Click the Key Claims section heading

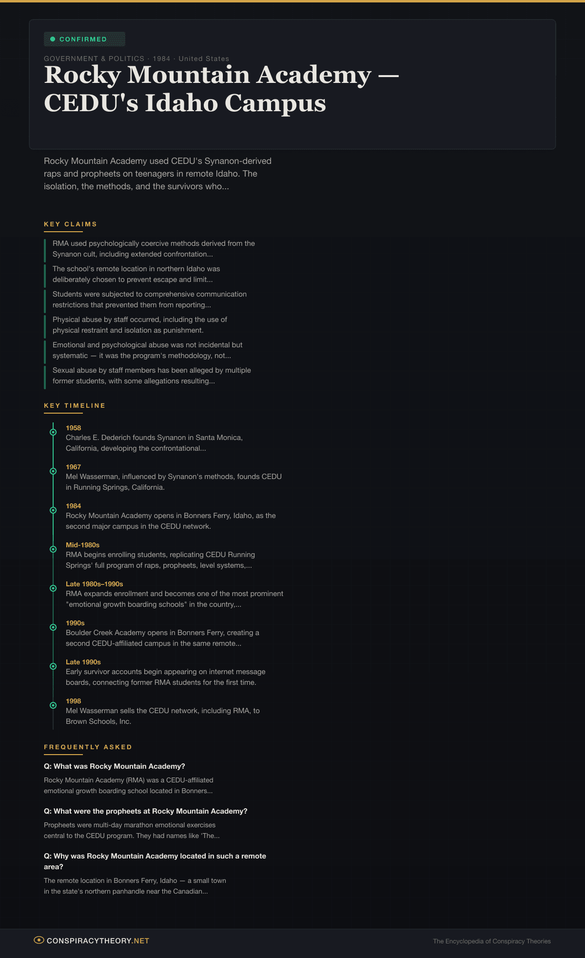pyautogui.click(x=70, y=224)
